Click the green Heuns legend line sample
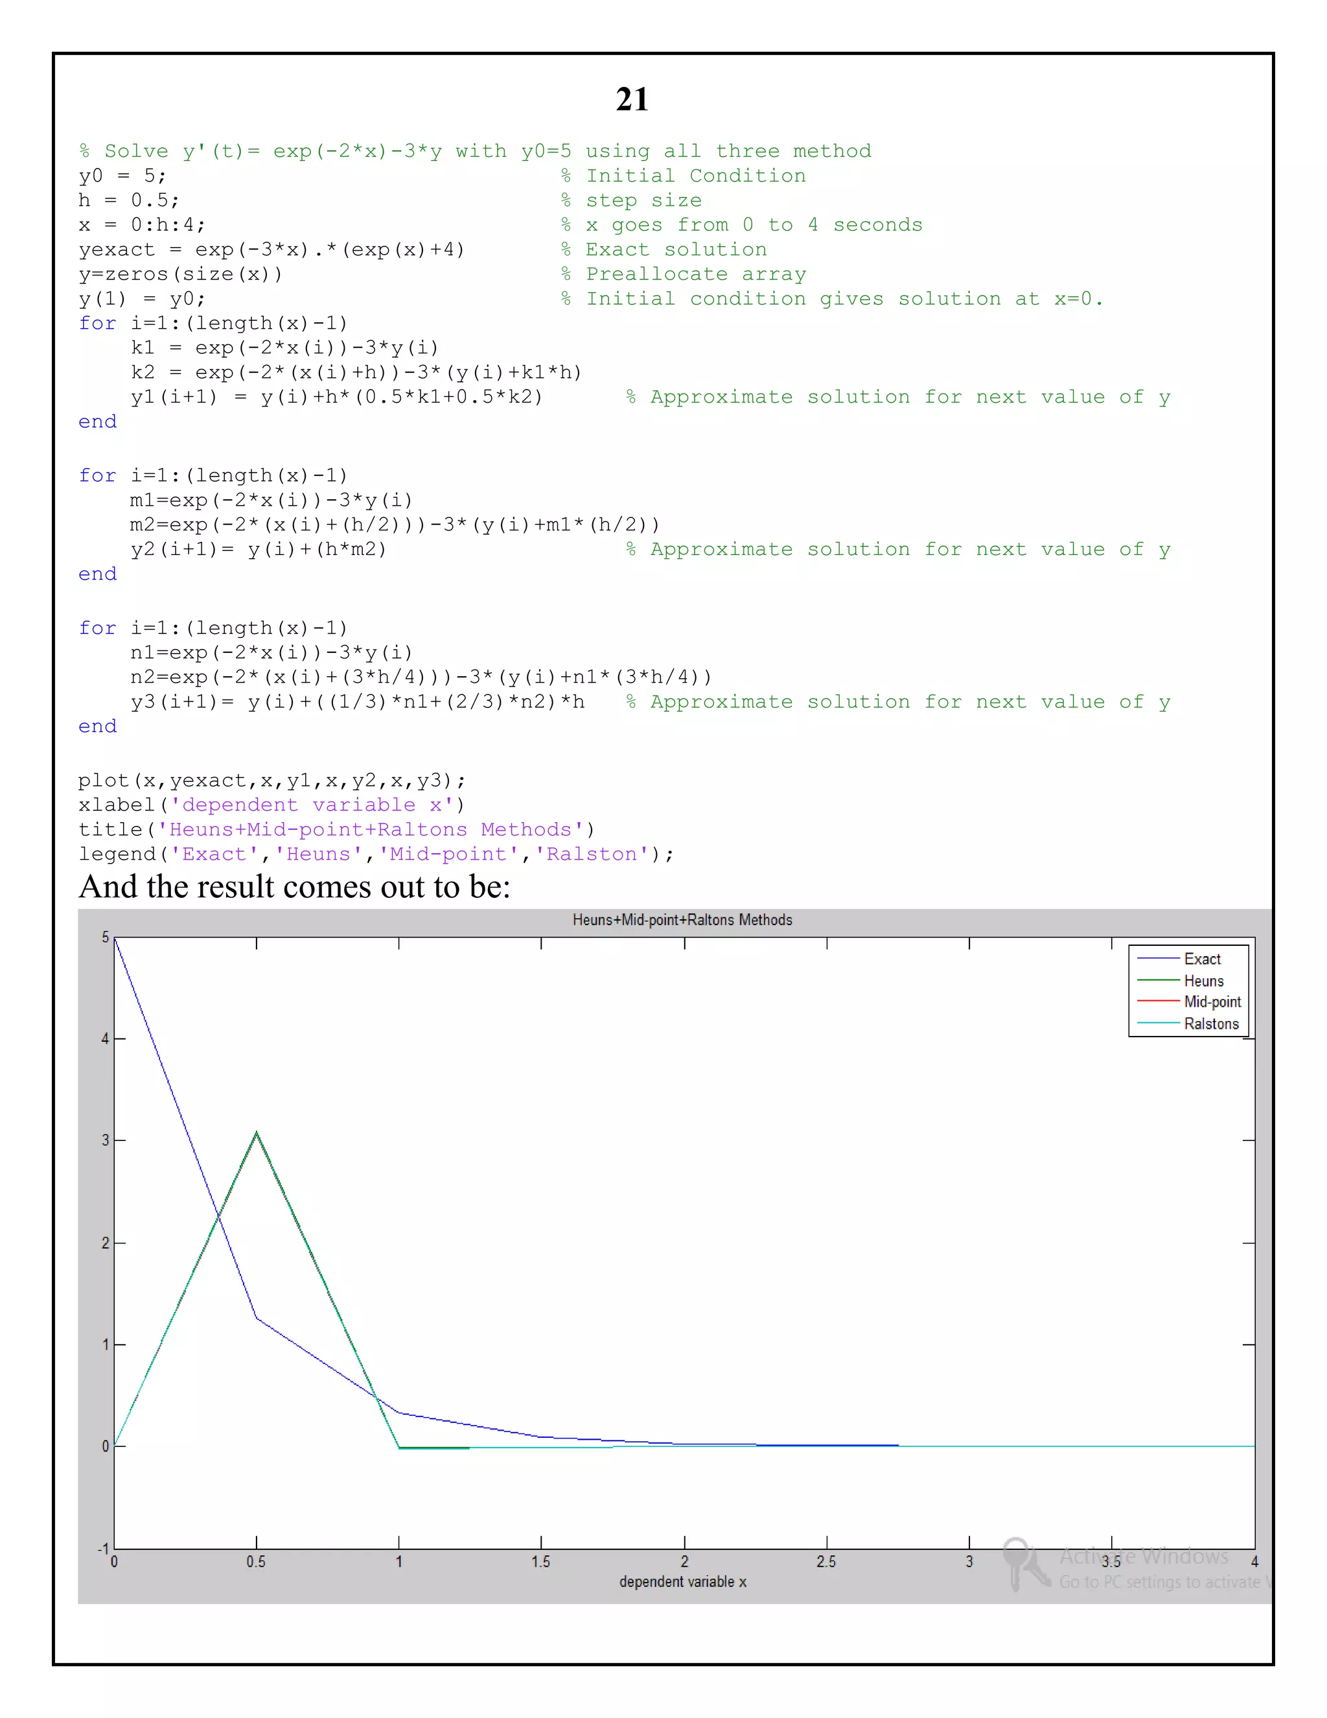The image size is (1327, 1718). click(1158, 980)
